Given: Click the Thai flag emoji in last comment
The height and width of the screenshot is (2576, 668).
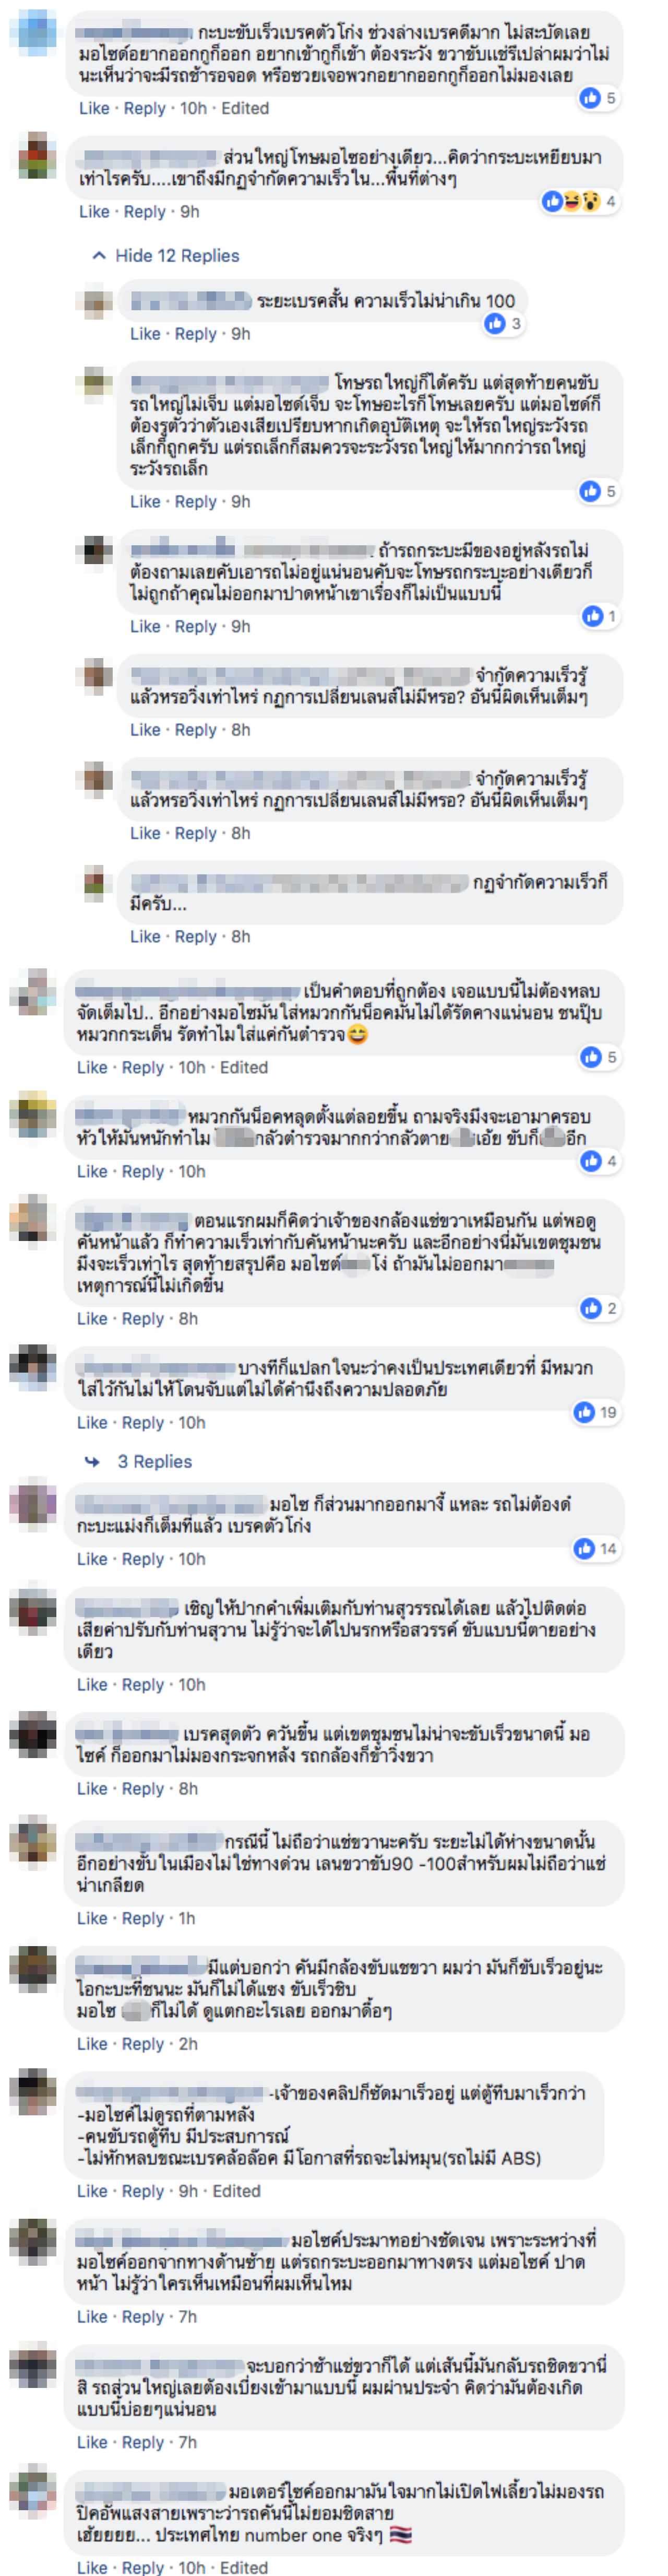Looking at the screenshot, I should [400, 2534].
